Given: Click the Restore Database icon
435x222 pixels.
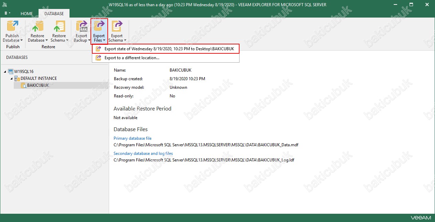Looking at the screenshot, I should click(37, 26).
